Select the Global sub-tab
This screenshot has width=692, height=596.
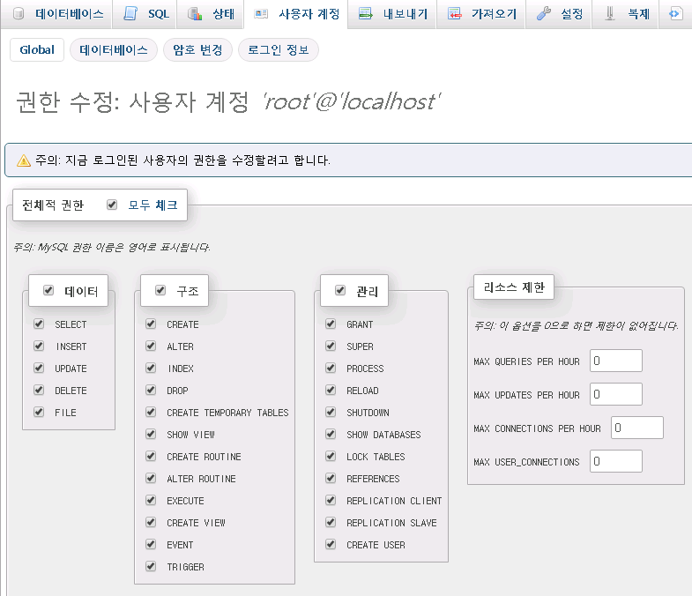[37, 49]
